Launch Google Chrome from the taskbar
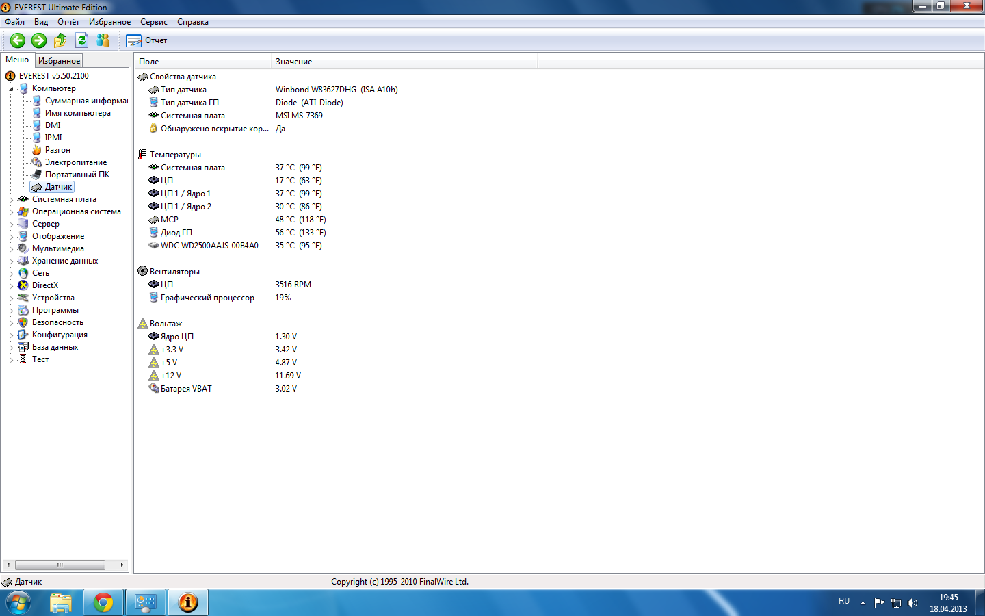 [x=103, y=603]
